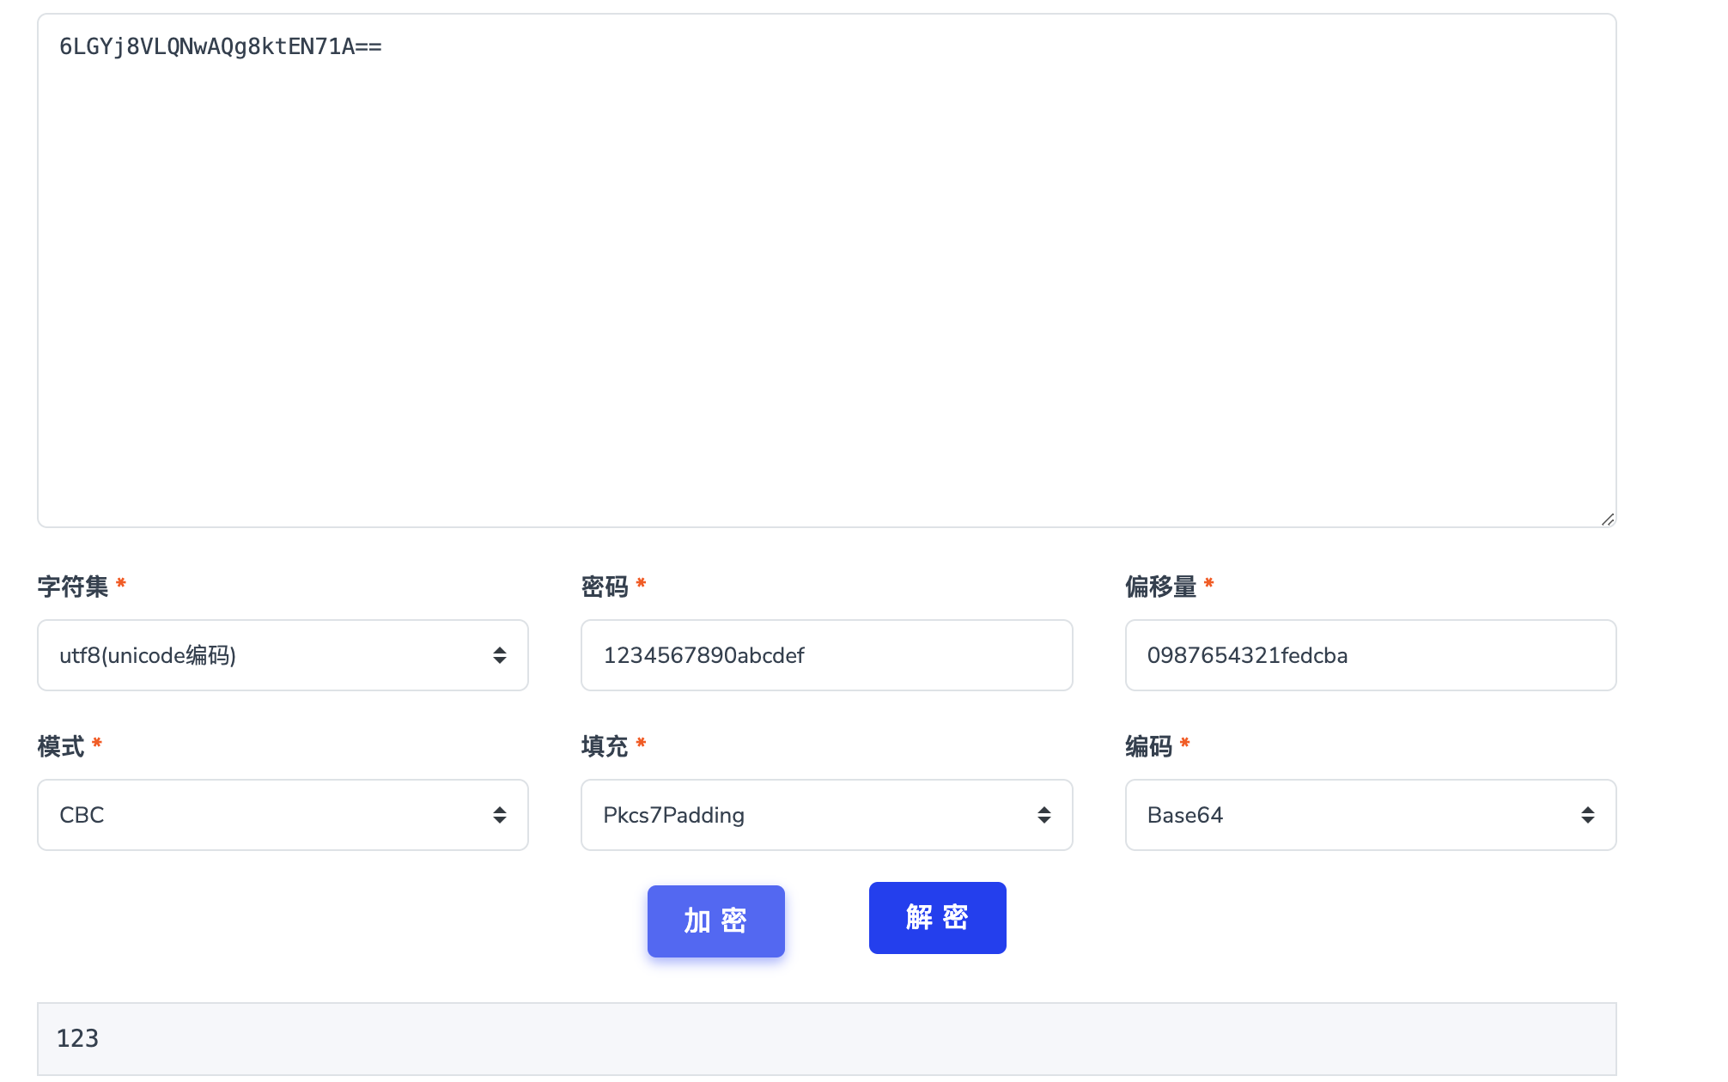Open the Base64 encoding dropdown
The image size is (1728, 1082).
point(1370,815)
